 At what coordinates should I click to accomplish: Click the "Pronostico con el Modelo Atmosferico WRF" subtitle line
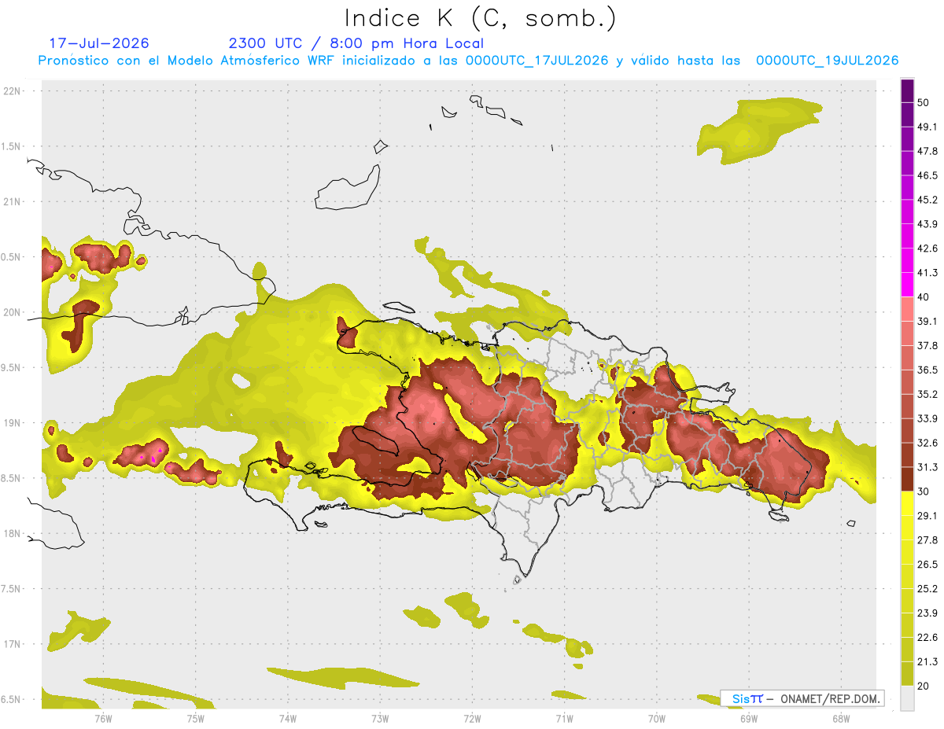pos(468,61)
